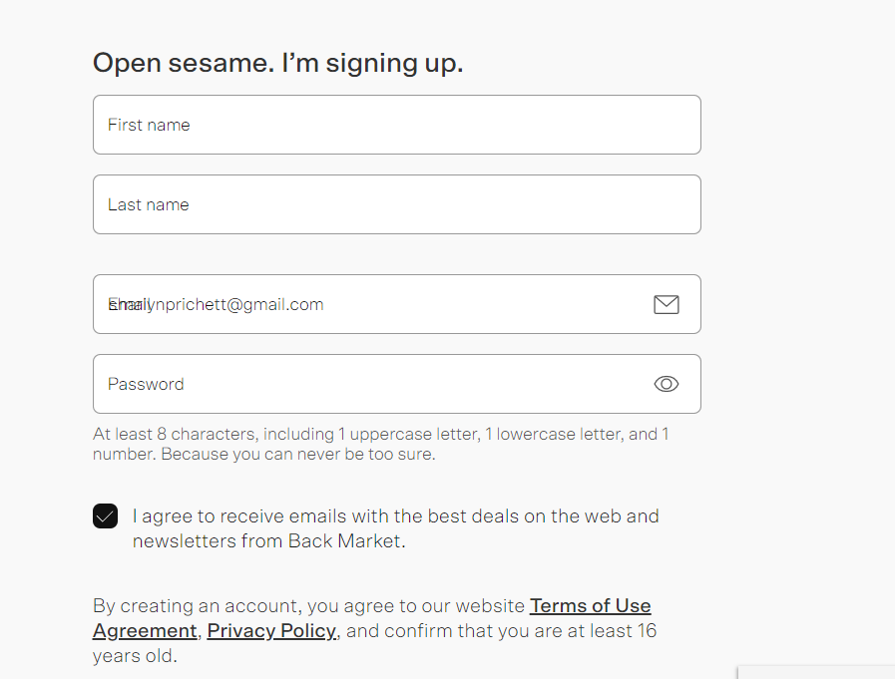Viewport: 895px width, 679px height.
Task: Click inside the Password field
Action: pyautogui.click(x=397, y=384)
